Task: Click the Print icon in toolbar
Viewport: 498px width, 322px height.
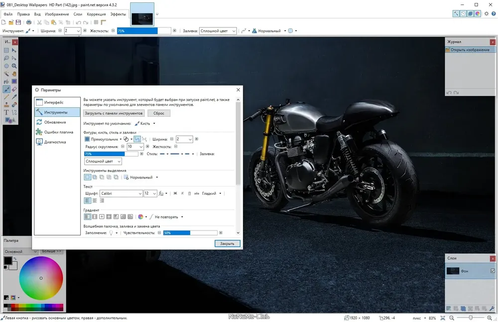Action: click(28, 22)
